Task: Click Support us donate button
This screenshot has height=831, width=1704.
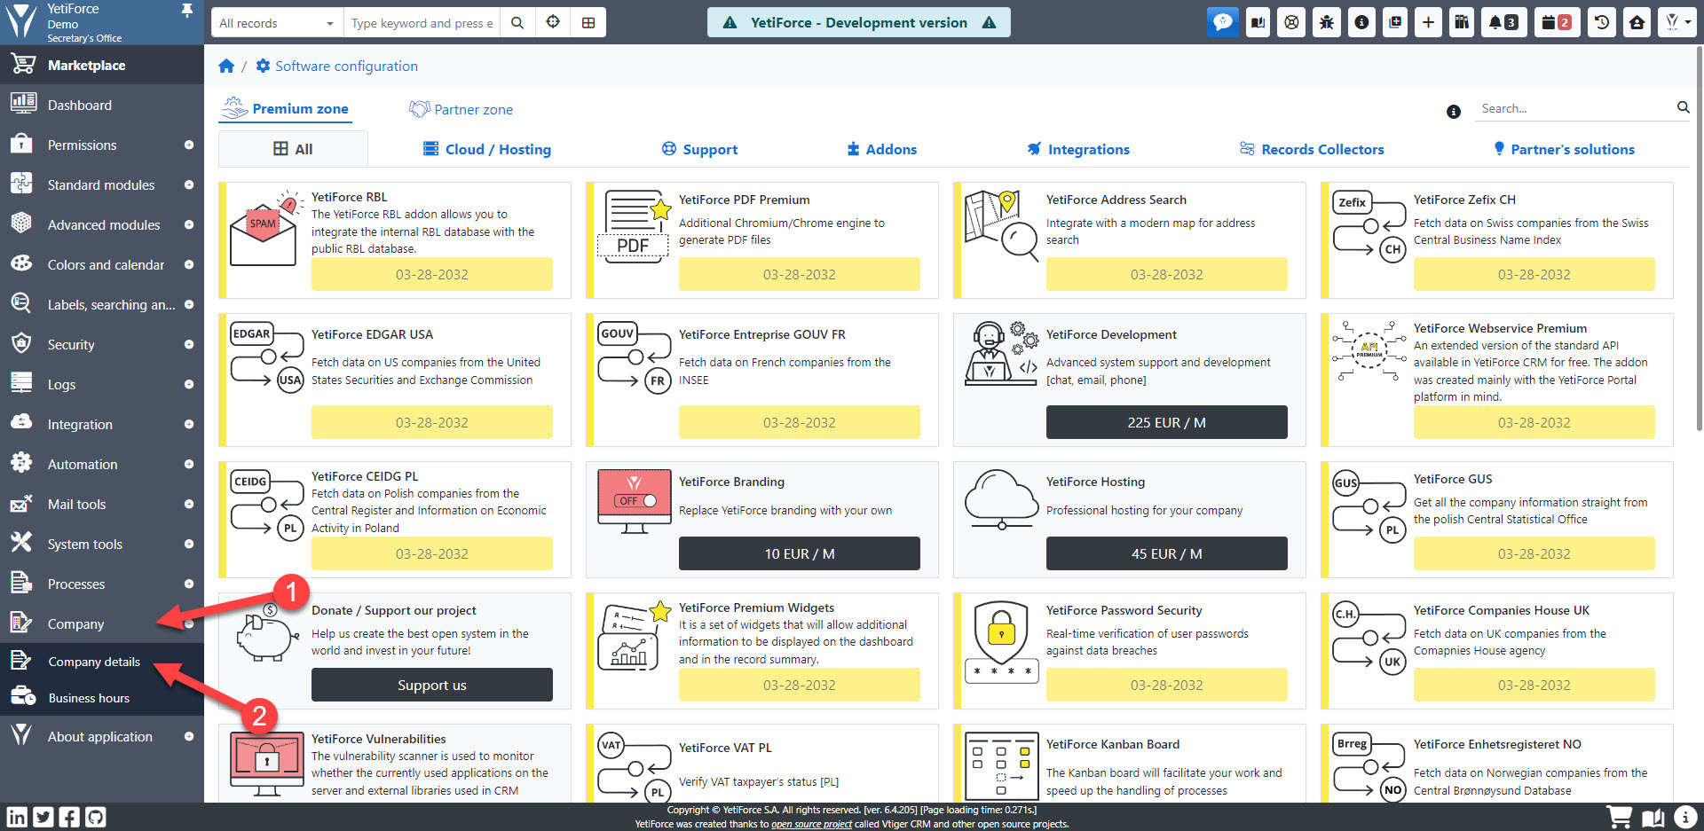Action: click(432, 685)
